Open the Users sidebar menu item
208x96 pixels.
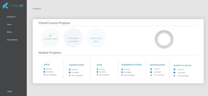pos(9,24)
